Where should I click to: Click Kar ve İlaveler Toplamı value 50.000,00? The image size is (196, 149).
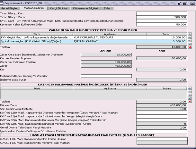162,58
